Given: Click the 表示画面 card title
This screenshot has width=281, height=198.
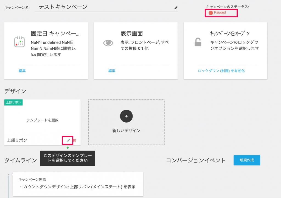Looking at the screenshot, I should point(132,33).
